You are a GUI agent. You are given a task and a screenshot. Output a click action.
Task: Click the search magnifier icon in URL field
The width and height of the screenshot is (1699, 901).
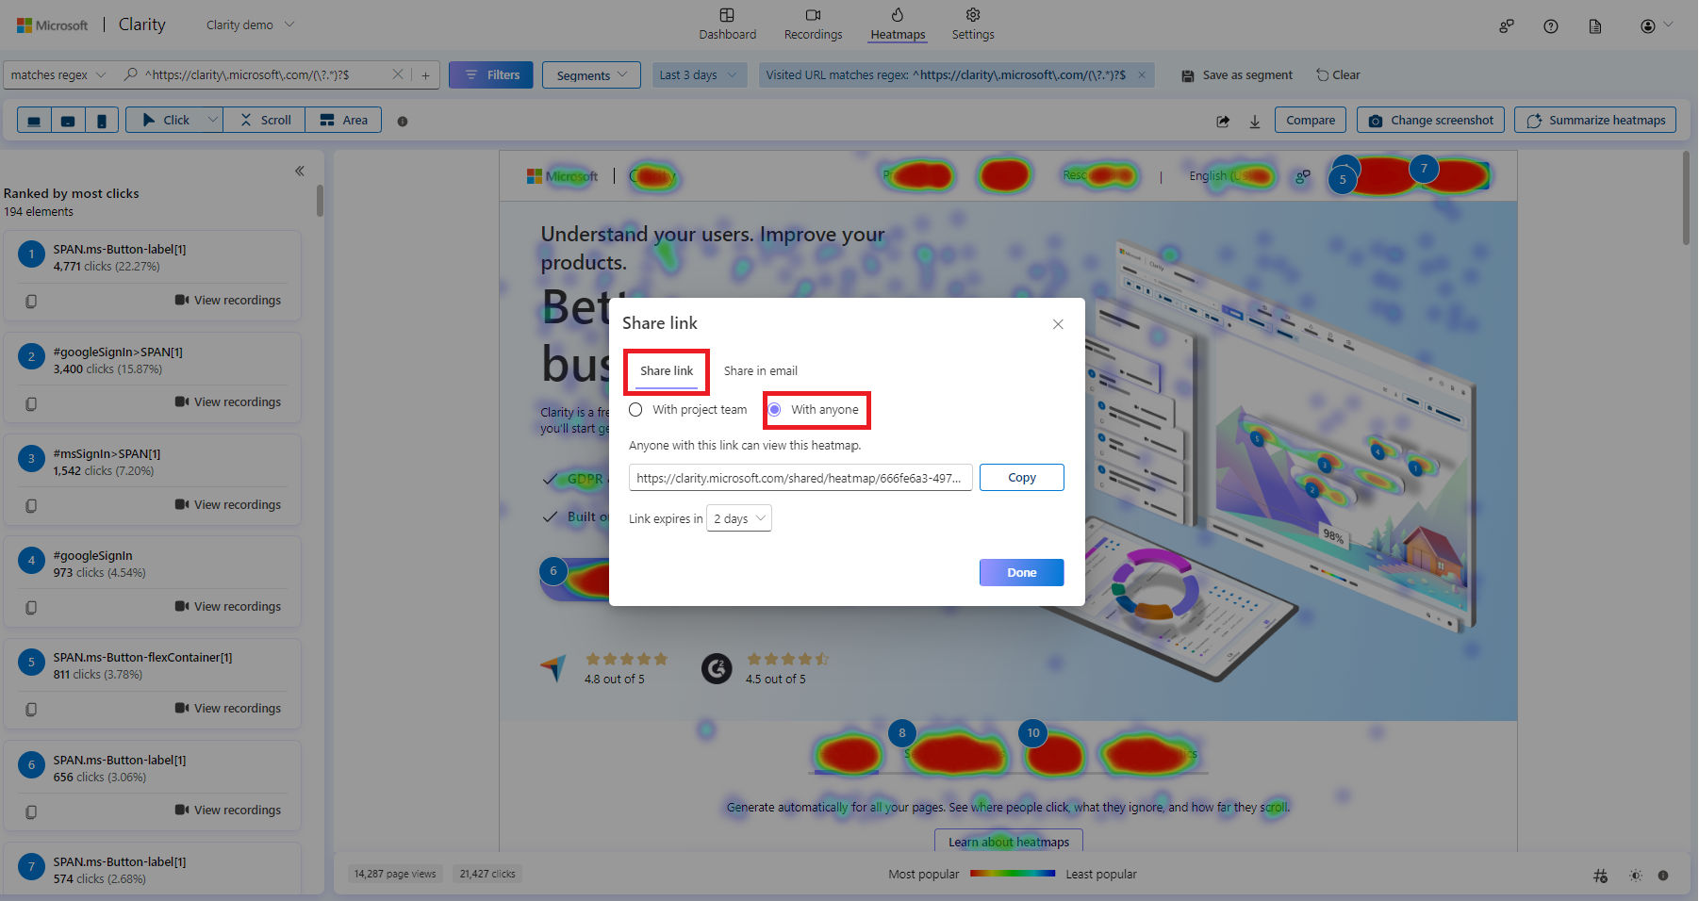(131, 74)
